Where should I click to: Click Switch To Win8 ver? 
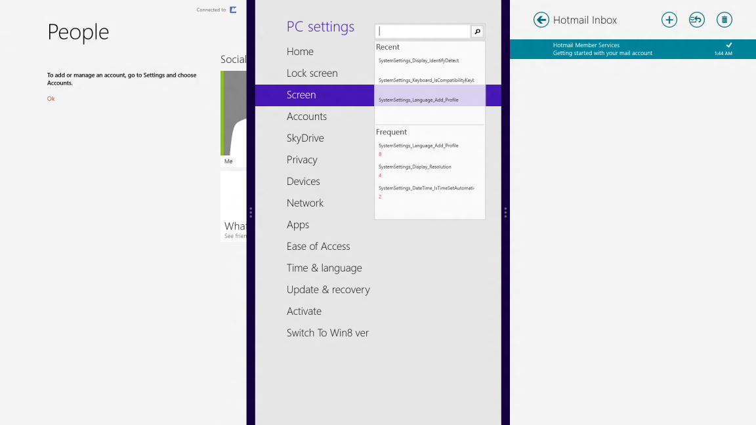(x=328, y=333)
